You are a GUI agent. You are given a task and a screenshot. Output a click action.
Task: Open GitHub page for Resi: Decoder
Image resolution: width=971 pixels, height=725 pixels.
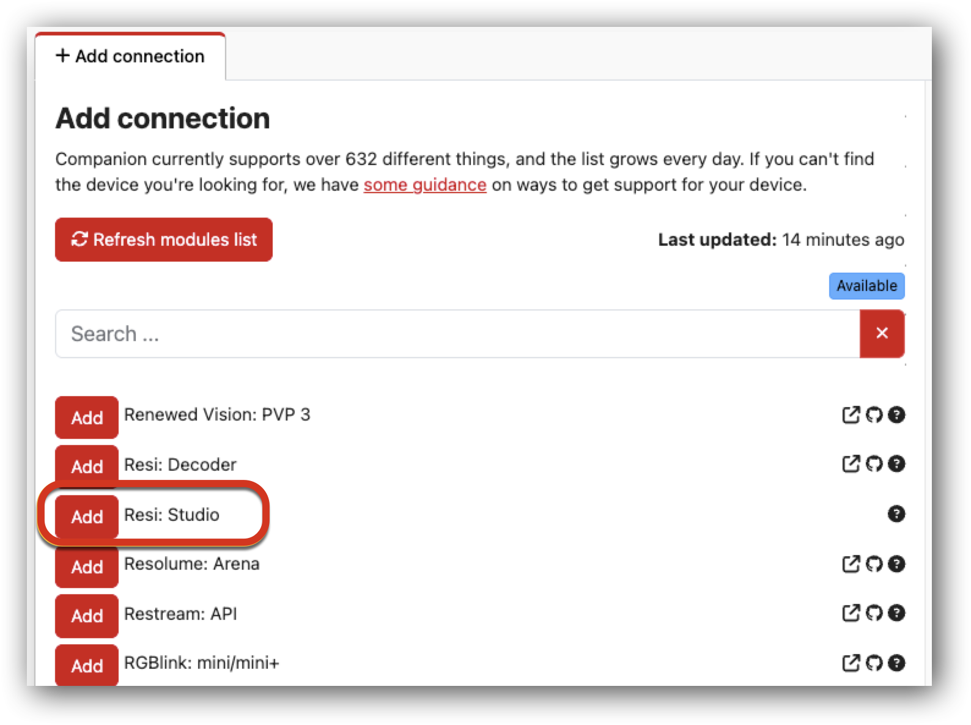pyautogui.click(x=874, y=464)
